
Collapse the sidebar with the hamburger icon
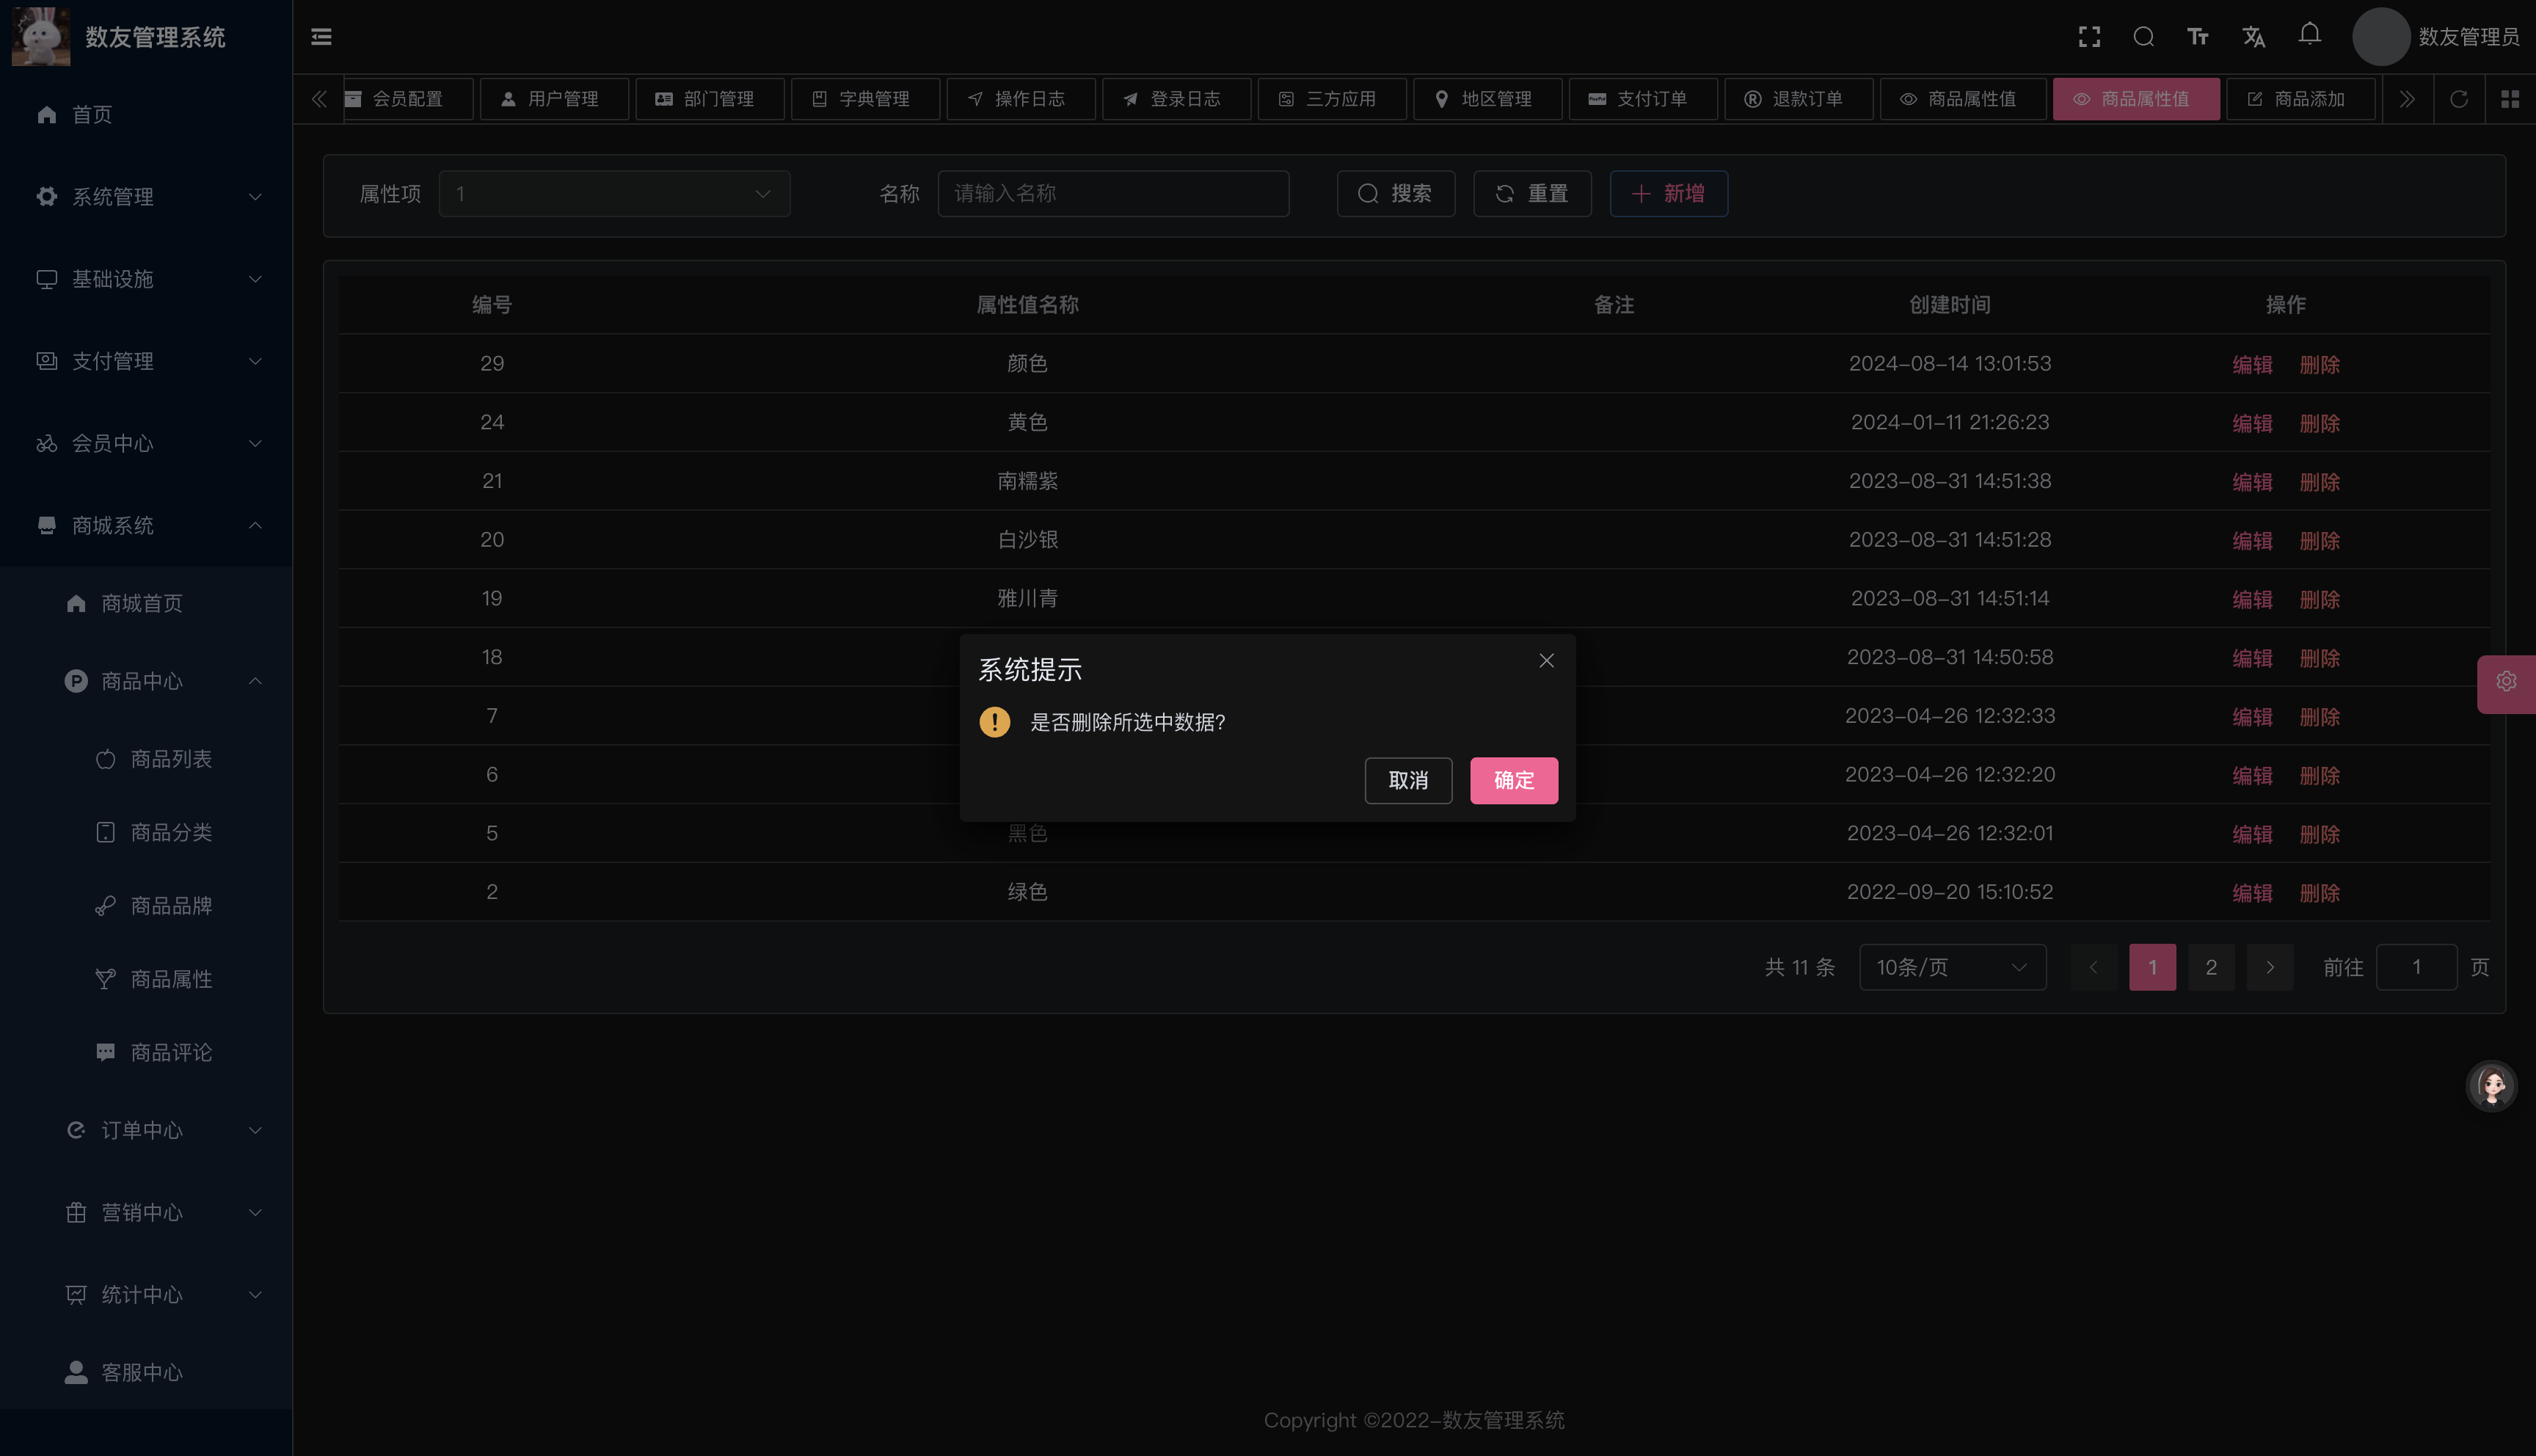click(x=321, y=37)
